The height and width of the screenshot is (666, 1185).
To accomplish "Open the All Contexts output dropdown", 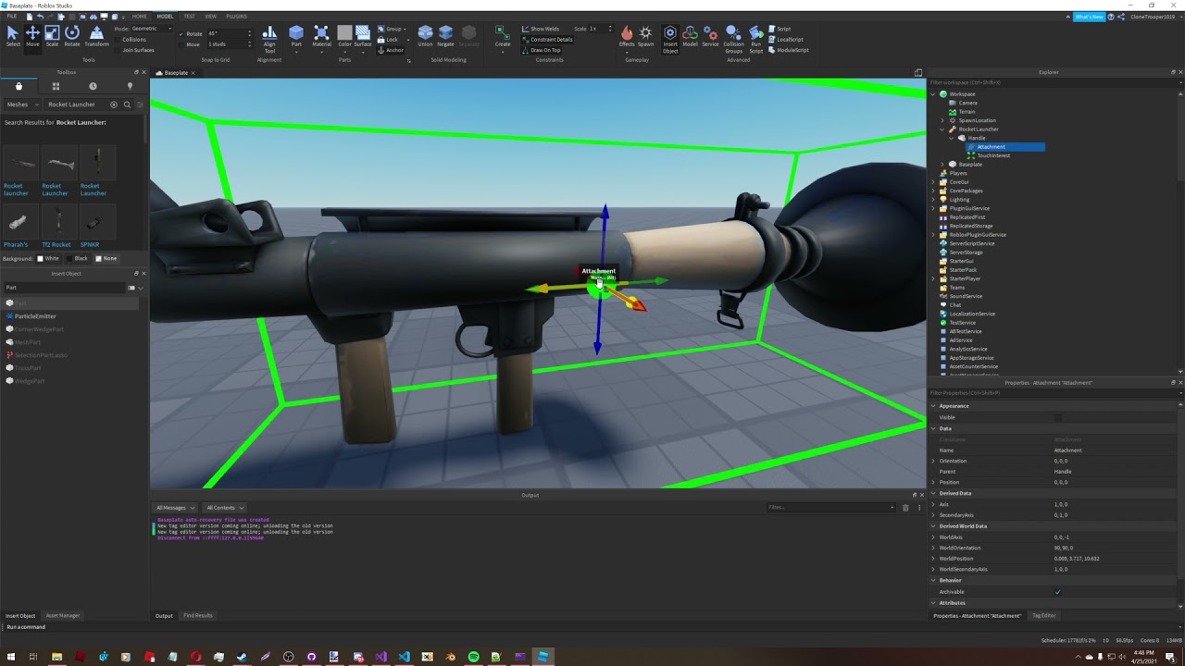I will pyautogui.click(x=225, y=508).
